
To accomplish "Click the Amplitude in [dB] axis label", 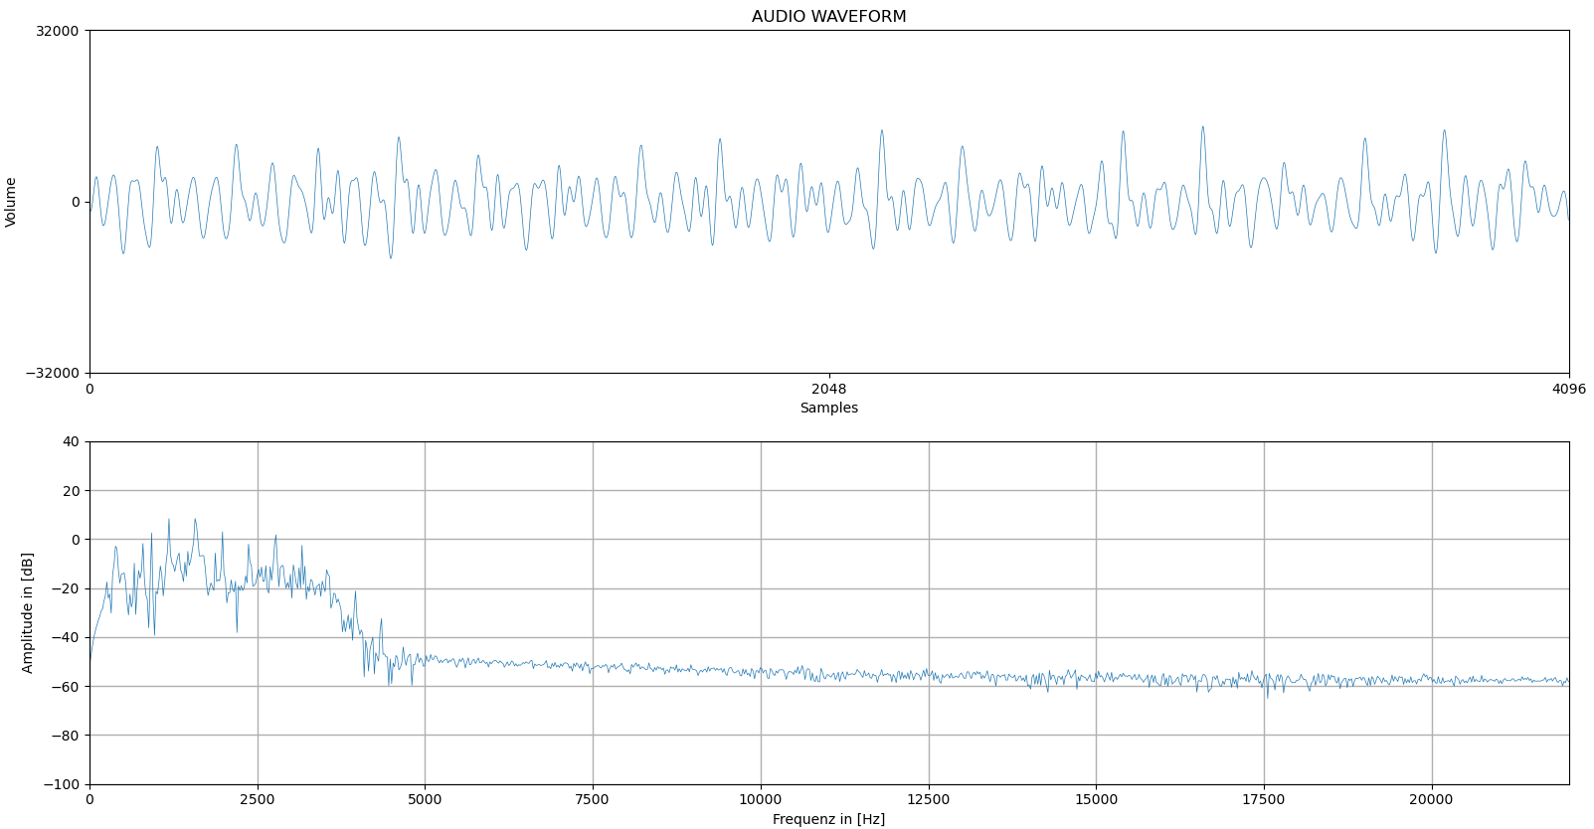I will tap(28, 612).
